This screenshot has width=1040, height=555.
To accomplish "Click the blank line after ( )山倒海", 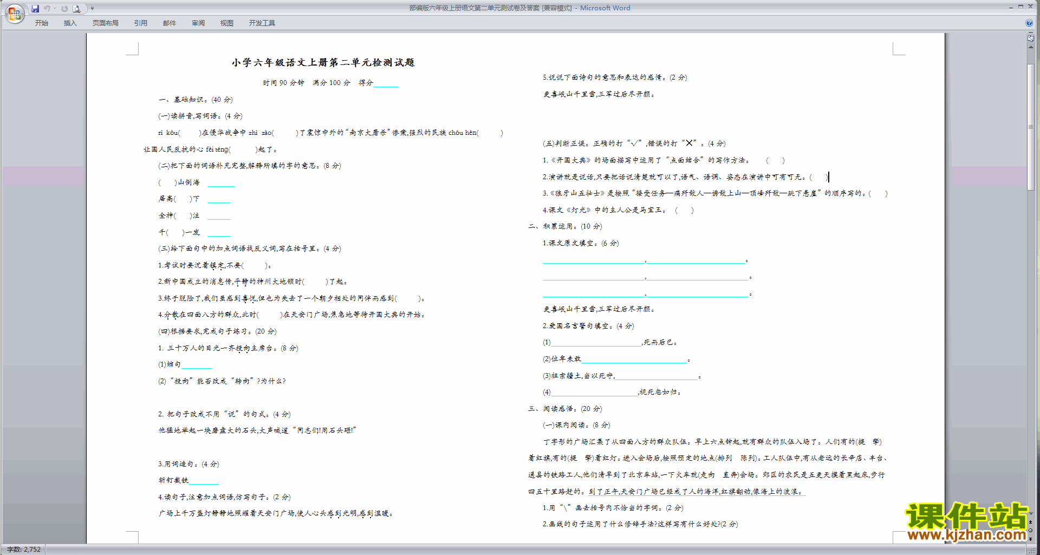I will [221, 183].
